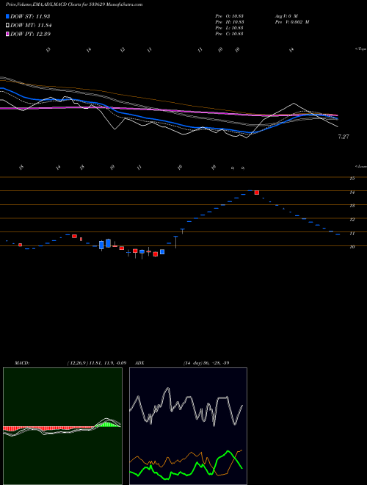Select the 'DOW MT: 11.84' legend text
The width and height of the screenshot is (367, 485).
[x=31, y=26]
